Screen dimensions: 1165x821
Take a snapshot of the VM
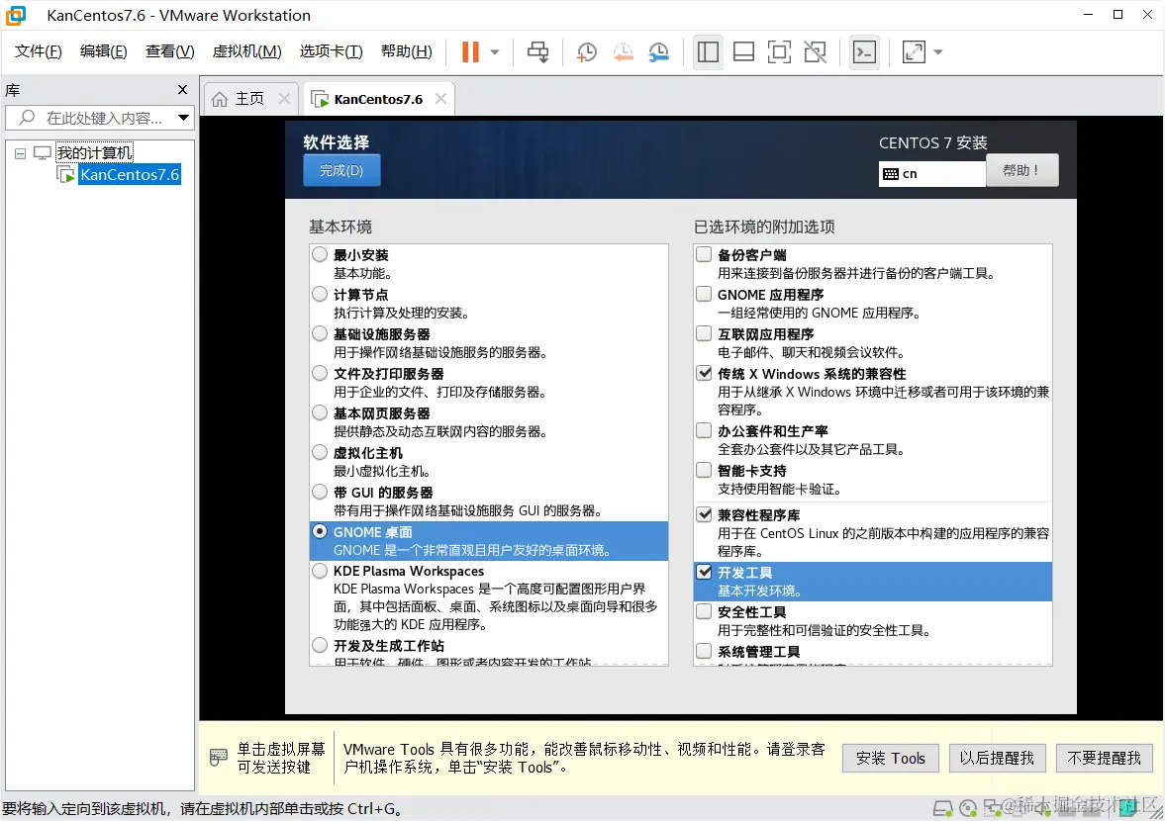586,51
